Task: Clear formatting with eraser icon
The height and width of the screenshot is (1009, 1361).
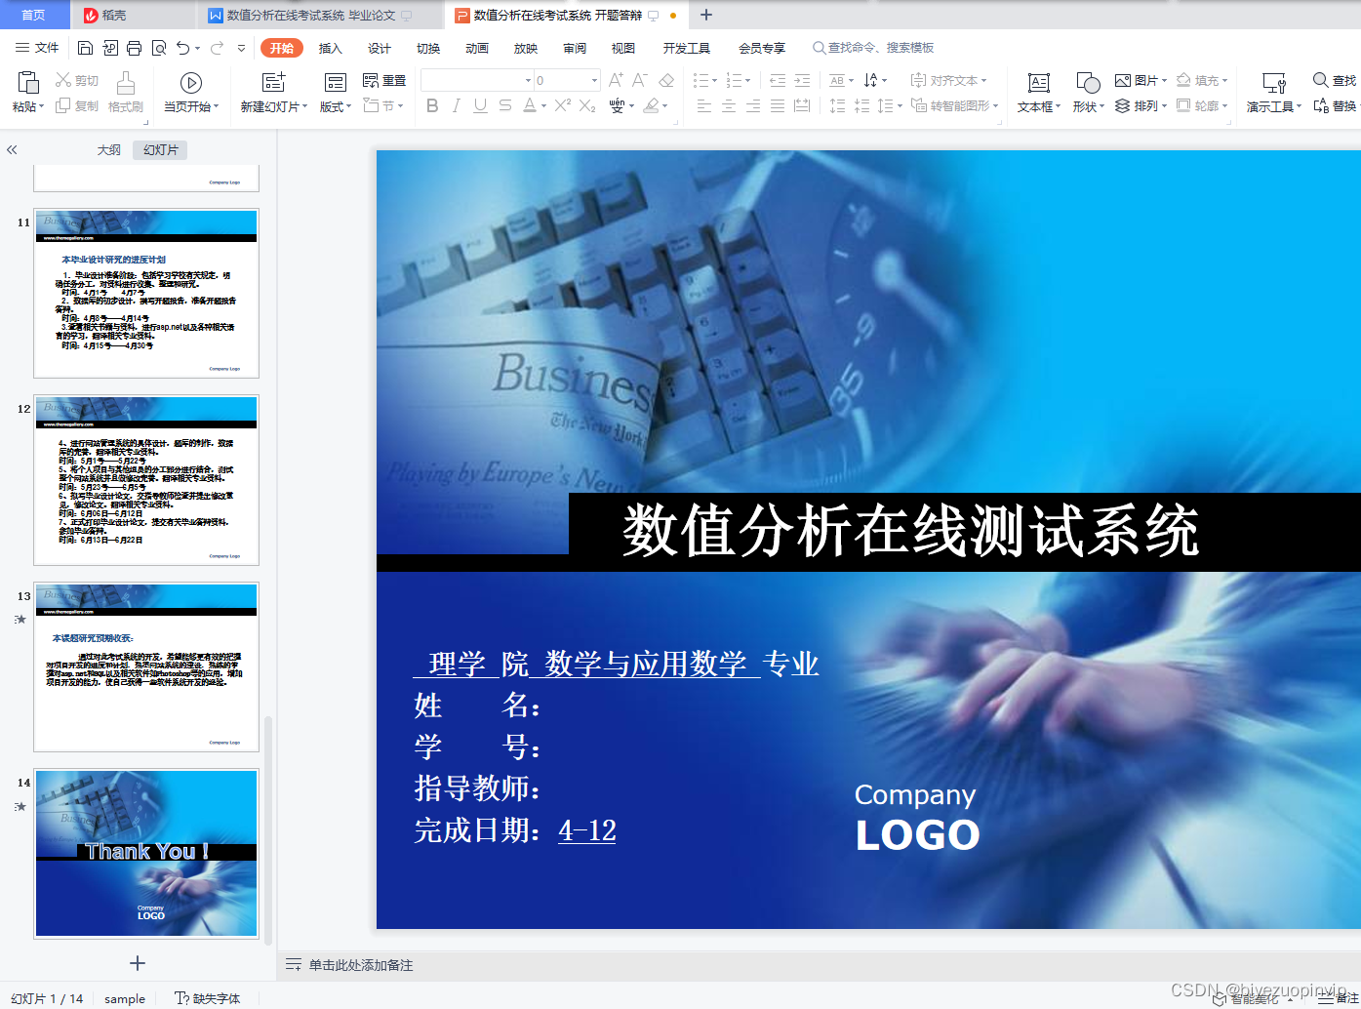Action: pyautogui.click(x=666, y=80)
